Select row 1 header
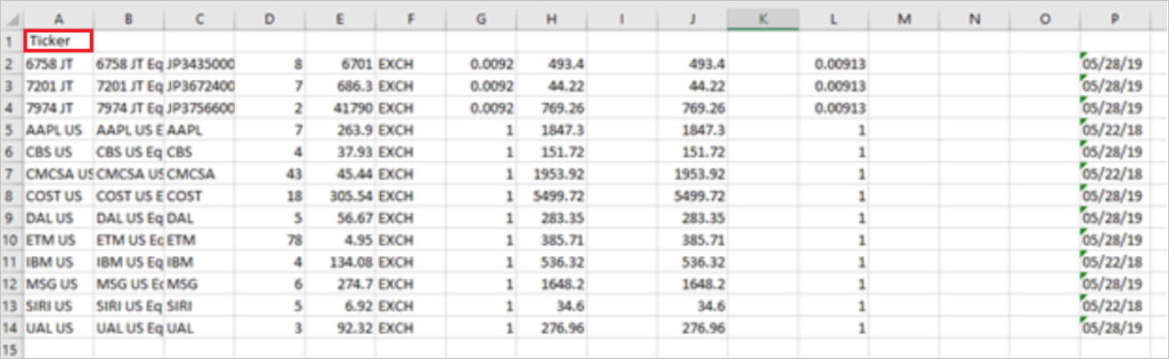The width and height of the screenshot is (1169, 359). (12, 41)
